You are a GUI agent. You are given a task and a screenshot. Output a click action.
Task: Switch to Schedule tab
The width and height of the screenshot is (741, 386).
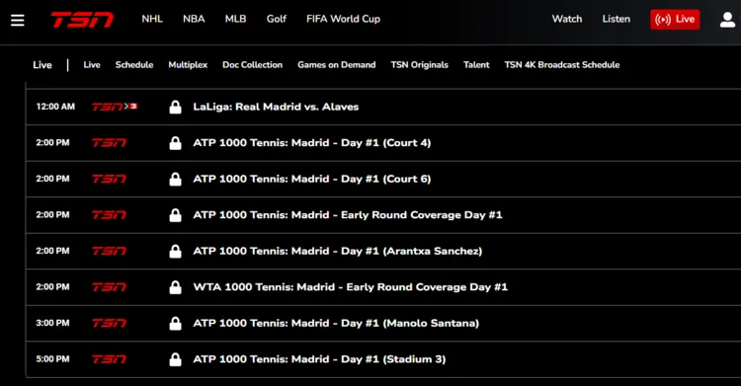[134, 65]
